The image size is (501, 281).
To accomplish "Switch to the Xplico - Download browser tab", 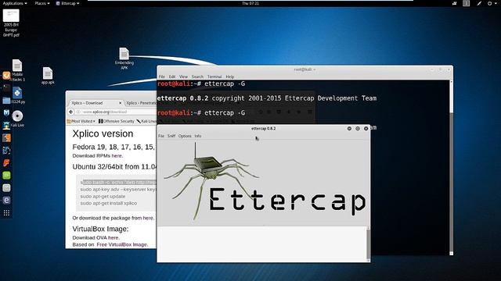I will [x=93, y=103].
